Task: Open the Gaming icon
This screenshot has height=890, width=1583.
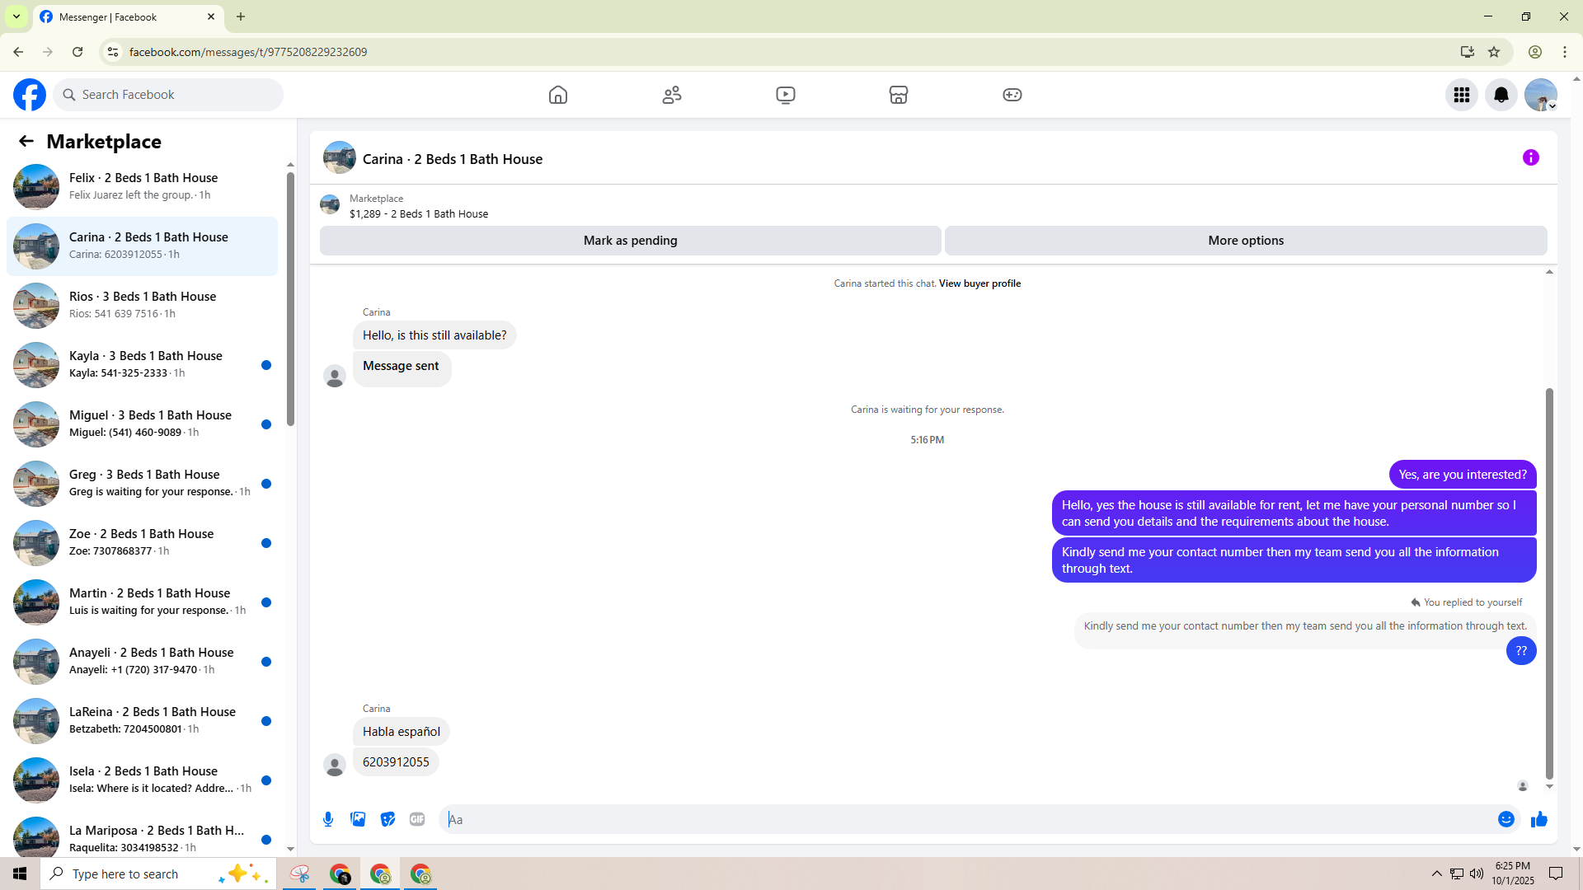Action: [x=1012, y=95]
